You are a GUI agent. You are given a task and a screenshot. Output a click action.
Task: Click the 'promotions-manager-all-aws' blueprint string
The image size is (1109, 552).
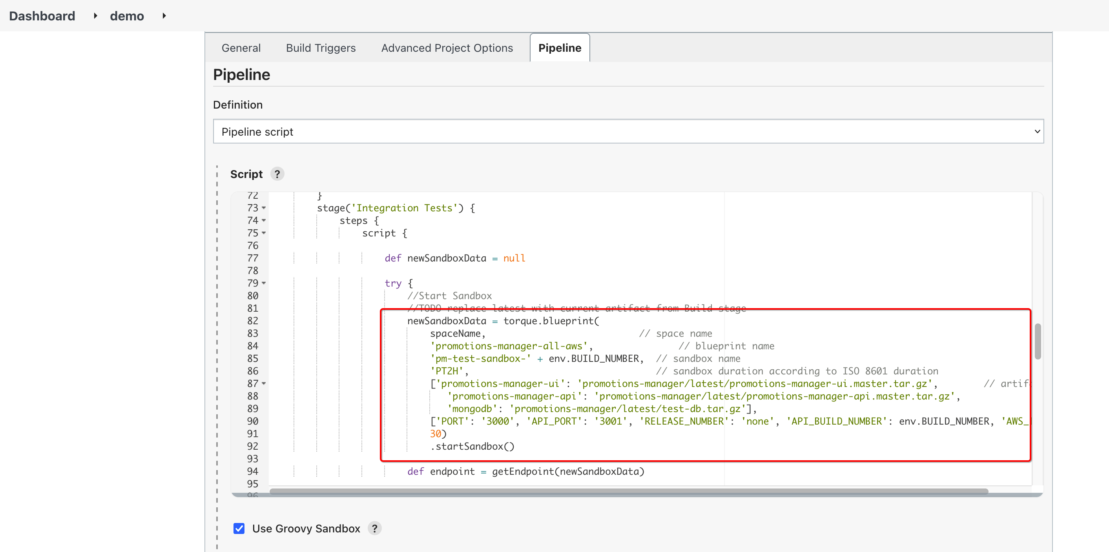(509, 346)
